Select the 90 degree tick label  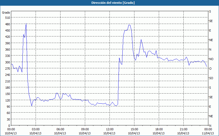[x=8, y=107]
